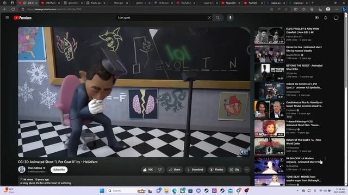Run the search with the magnifier button

click(x=218, y=18)
